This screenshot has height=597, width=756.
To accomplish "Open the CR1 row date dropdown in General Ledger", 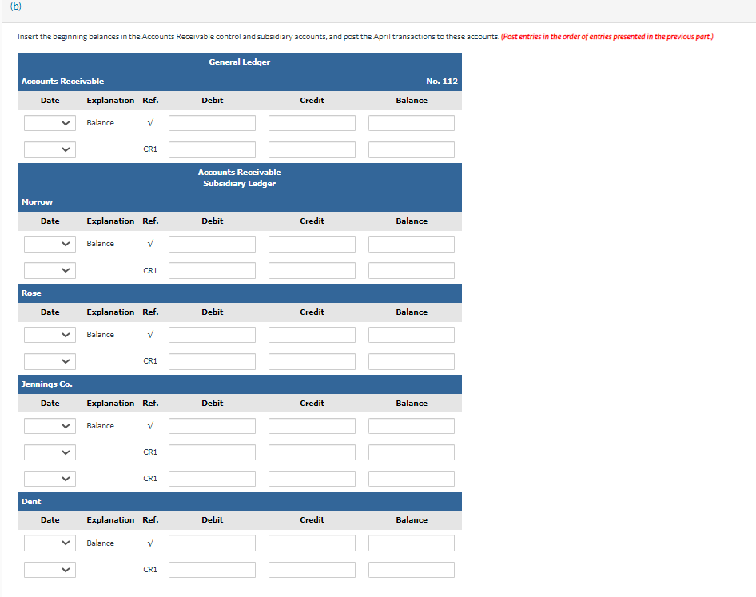I will 50,149.
